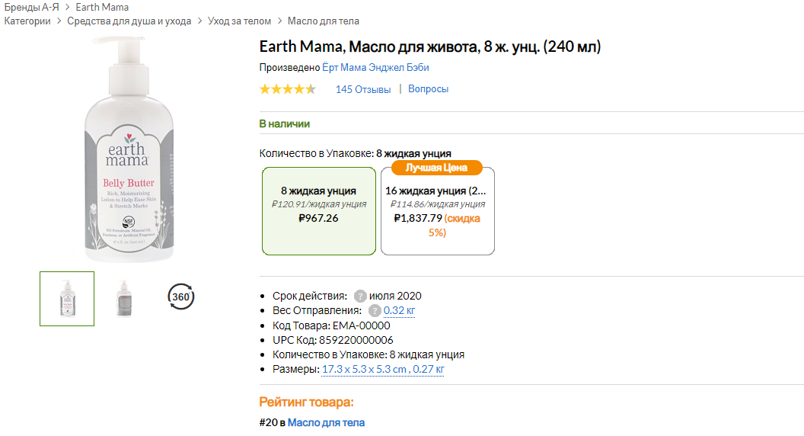Choose the 8 fluid ounce package option
Image resolution: width=804 pixels, height=436 pixels.
pos(317,210)
